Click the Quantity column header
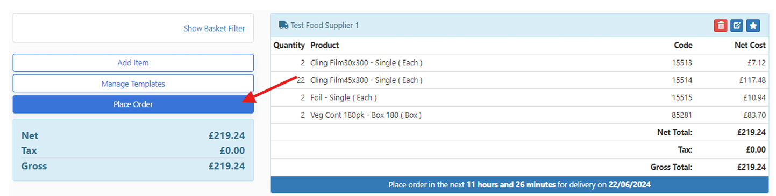This screenshot has height=196, width=776. coord(289,46)
